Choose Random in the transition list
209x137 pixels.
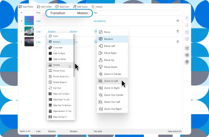[60, 42]
